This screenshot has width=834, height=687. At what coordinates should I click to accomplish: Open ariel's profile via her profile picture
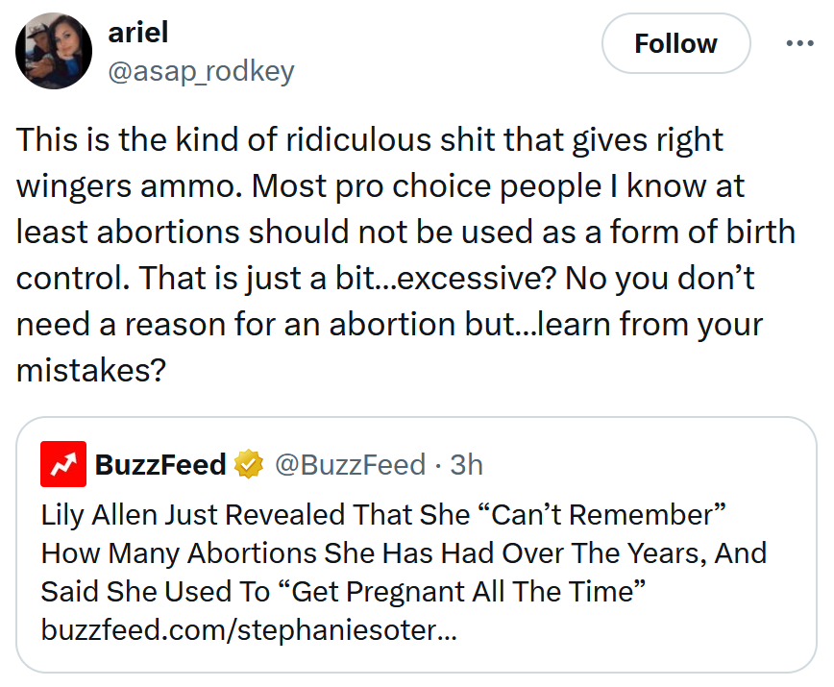tap(53, 50)
